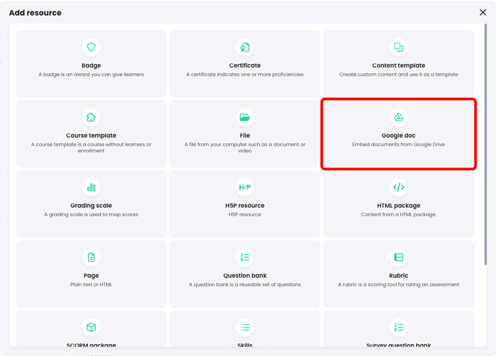The height and width of the screenshot is (356, 496).
Task: Select the File resource card
Action: [245, 134]
